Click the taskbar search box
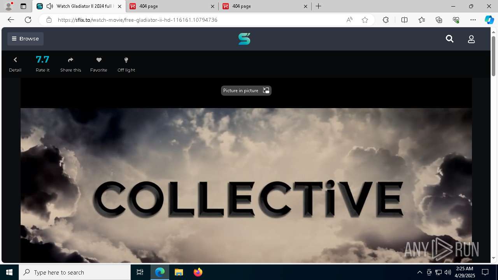Viewport: 498px width, 280px height. tap(75, 272)
